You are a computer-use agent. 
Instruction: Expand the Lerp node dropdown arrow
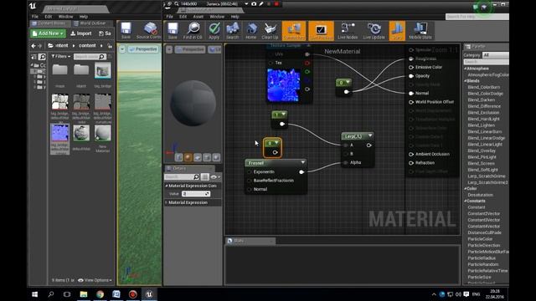[x=370, y=135]
